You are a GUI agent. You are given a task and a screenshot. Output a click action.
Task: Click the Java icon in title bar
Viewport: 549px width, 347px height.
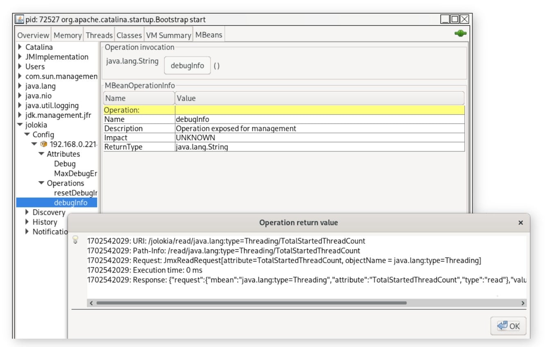pos(19,19)
